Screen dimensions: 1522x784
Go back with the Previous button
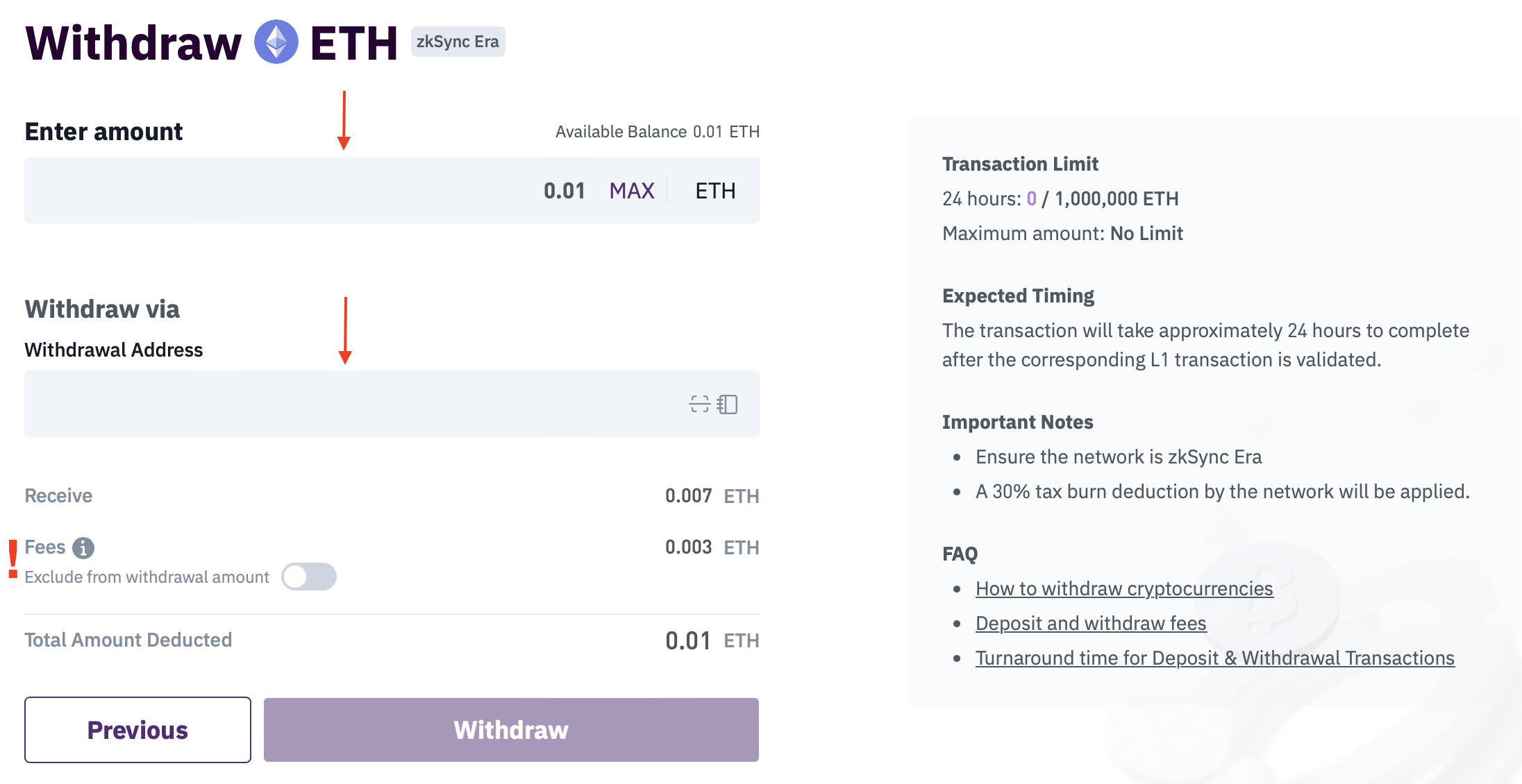137,730
